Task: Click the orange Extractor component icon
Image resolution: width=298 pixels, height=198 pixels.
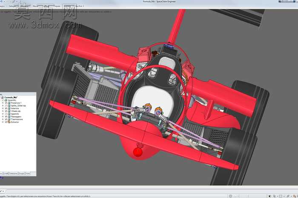Action: click(x=9, y=122)
